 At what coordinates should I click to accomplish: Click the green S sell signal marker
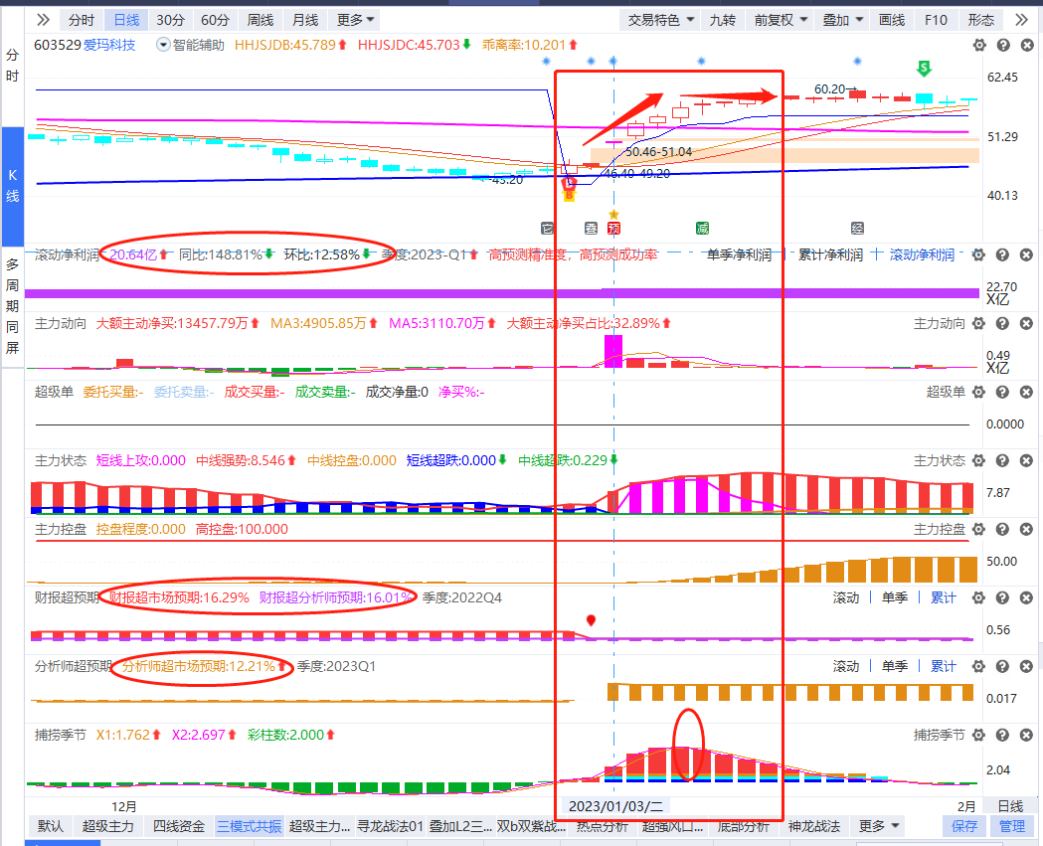click(x=924, y=68)
